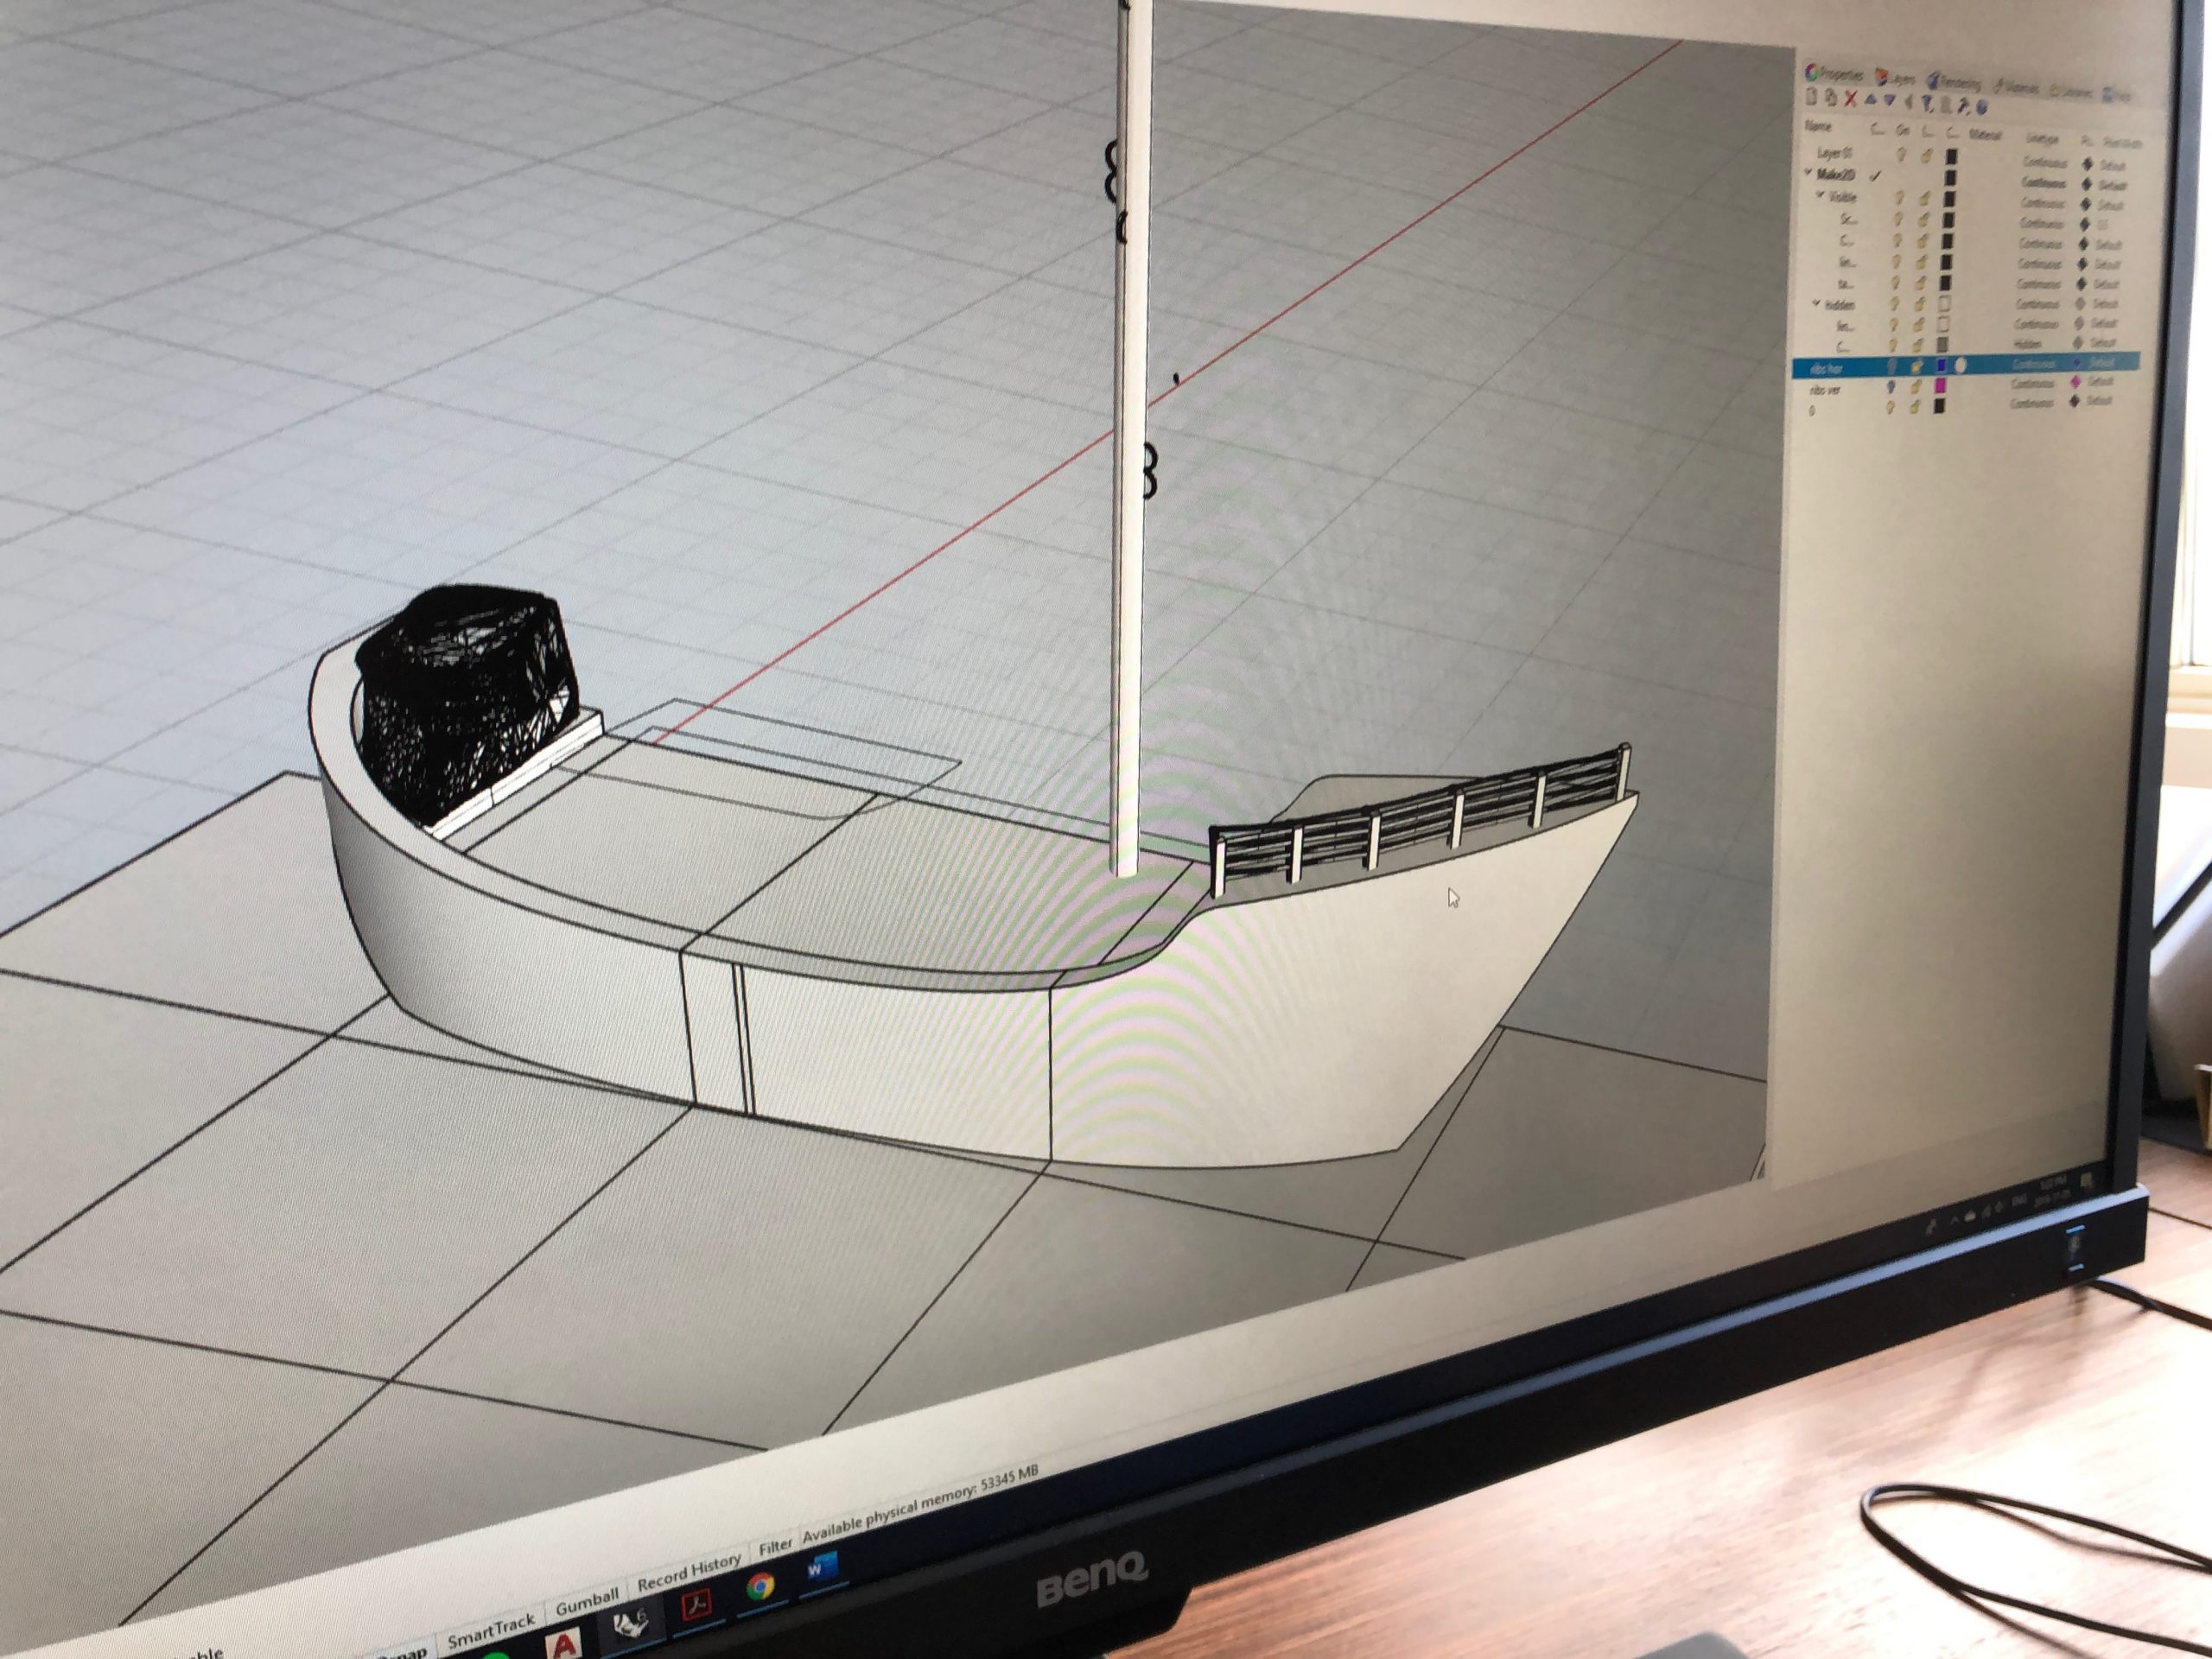Click the red X delete layer icon
Screen dimensions: 2212x1659
coord(1850,98)
